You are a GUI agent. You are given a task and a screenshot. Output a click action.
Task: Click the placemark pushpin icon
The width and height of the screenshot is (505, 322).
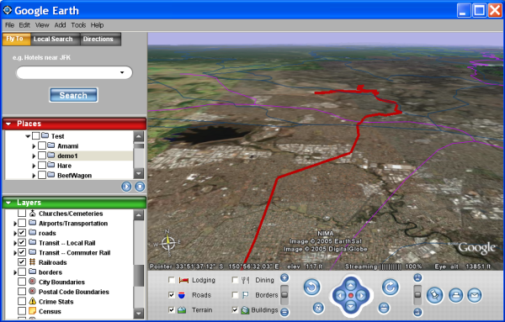tap(435, 295)
